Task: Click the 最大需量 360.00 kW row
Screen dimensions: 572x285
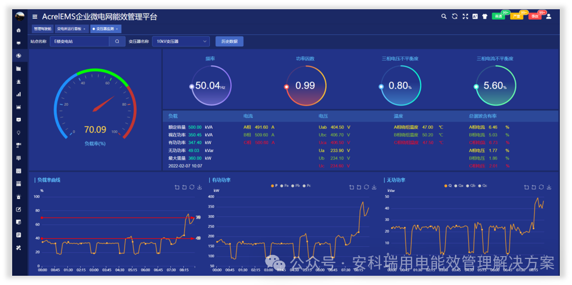Action: 190,158
